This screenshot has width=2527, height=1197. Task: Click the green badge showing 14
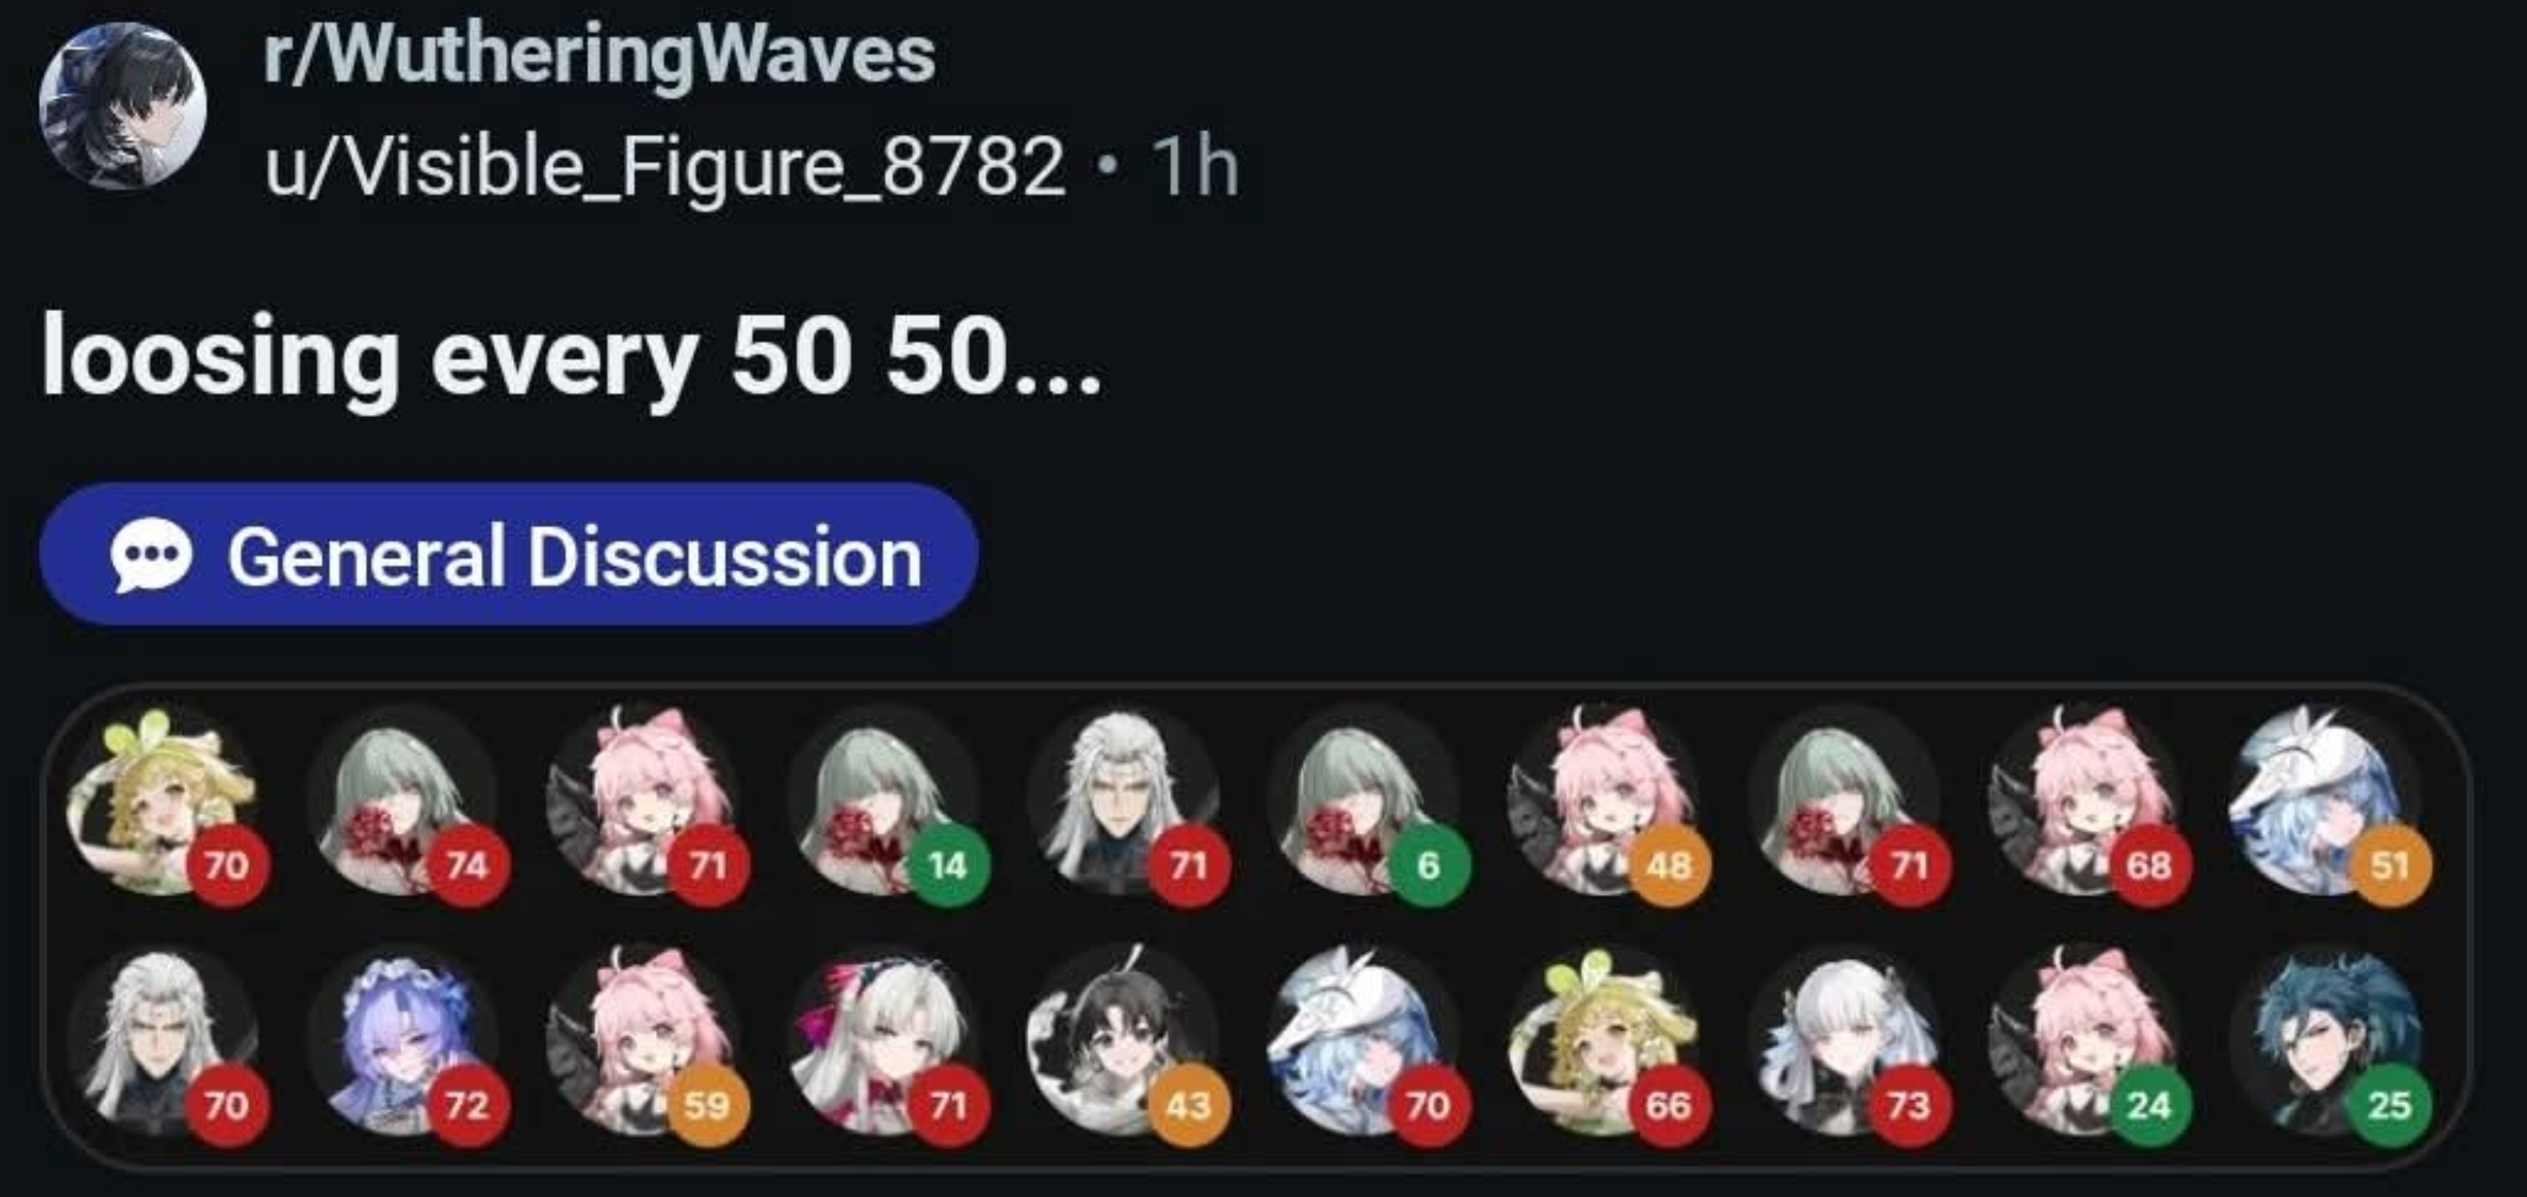(x=948, y=865)
